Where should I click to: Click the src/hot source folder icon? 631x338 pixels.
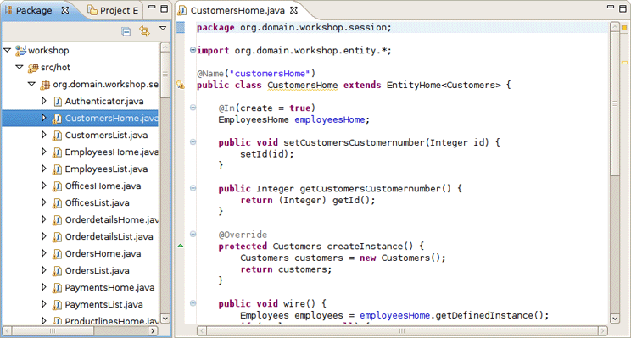click(x=33, y=68)
